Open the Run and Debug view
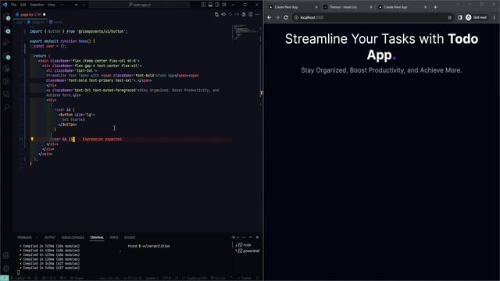This screenshot has height=281, width=500. (x=6, y=43)
